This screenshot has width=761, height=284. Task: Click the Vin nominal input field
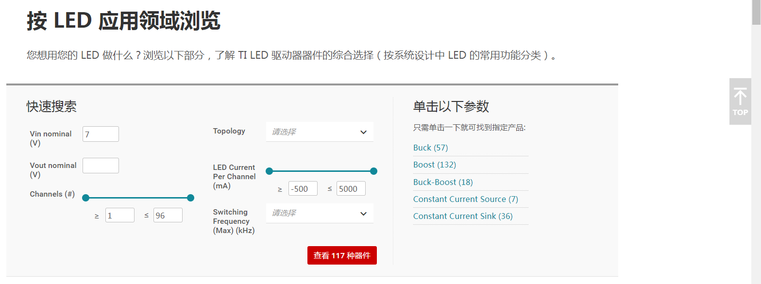101,134
